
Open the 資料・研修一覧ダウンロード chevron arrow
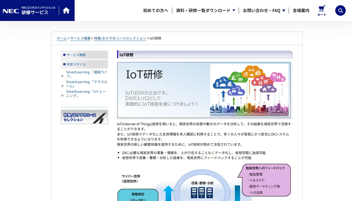(233, 10)
